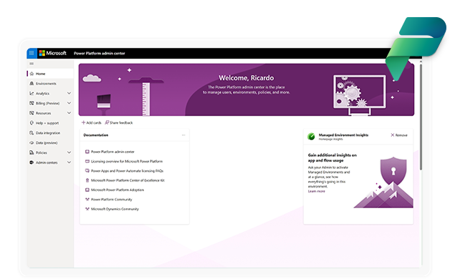Open Data integration page
This screenshot has width=450, height=279.
coord(50,133)
